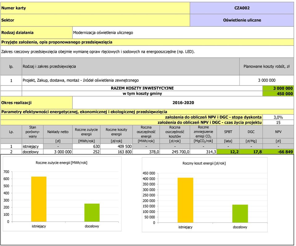The height and width of the screenshot is (246, 296).
Task: Select the 314,3 CO2 reduction cell
Action: pyautogui.click(x=203, y=152)
